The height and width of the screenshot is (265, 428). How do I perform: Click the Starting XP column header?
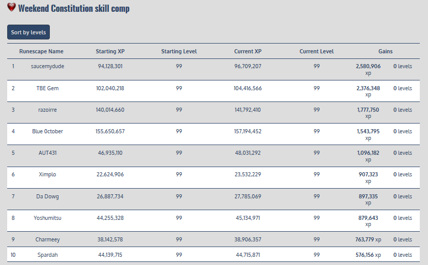point(110,51)
